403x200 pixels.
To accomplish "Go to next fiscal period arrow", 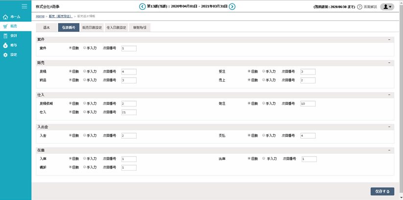I will [232, 6].
